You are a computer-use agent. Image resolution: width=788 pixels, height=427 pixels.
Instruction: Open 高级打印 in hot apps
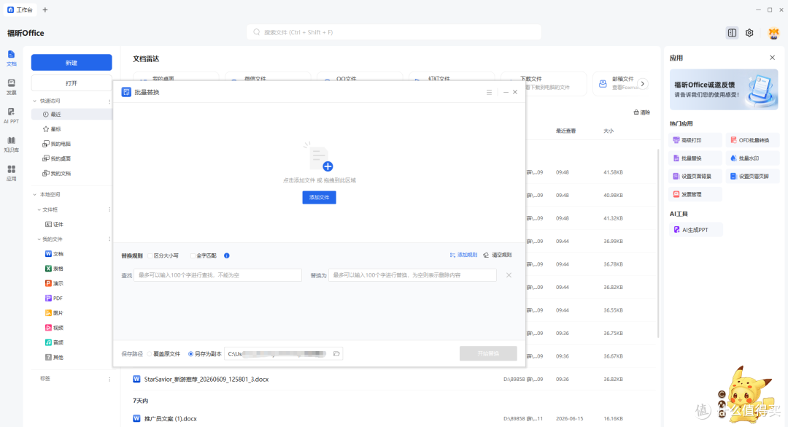pyautogui.click(x=695, y=140)
